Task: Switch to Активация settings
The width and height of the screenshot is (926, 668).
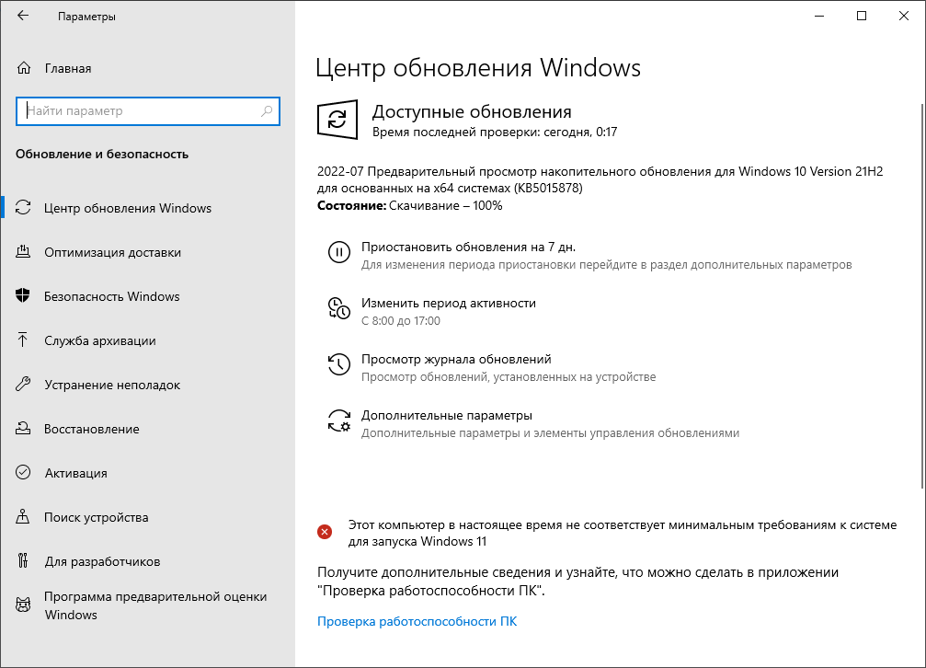Action: point(75,473)
